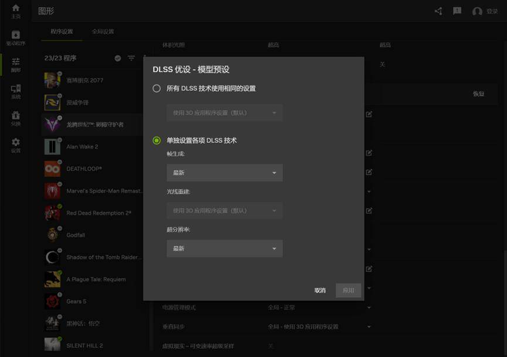Expand the 帧生成 dropdown

pyautogui.click(x=224, y=173)
